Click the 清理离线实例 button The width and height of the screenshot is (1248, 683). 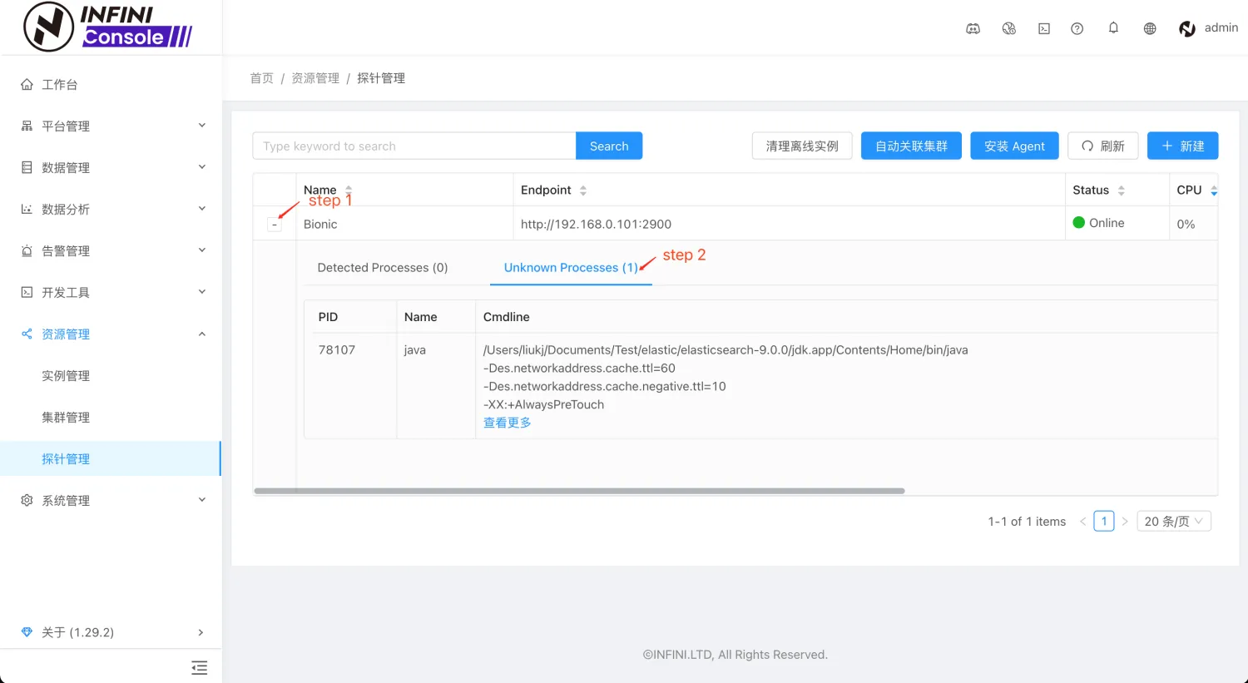pos(802,146)
